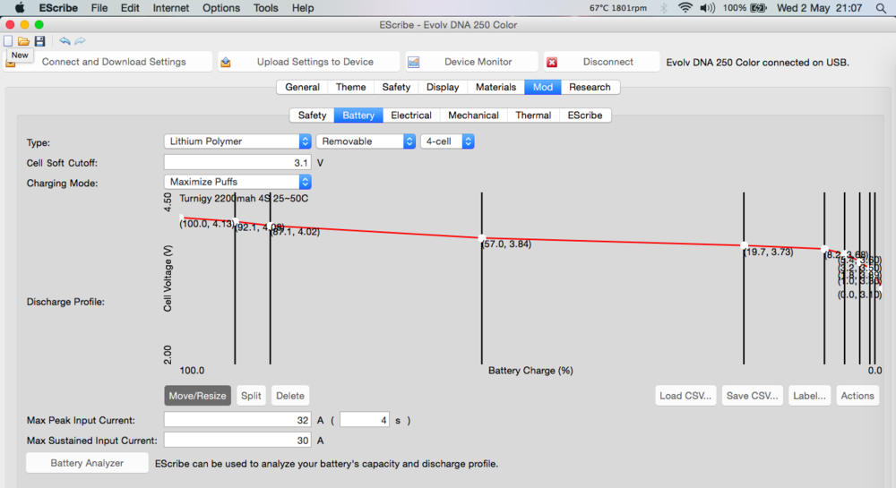Open the Lithium Polymer battery type dropdown

[237, 141]
